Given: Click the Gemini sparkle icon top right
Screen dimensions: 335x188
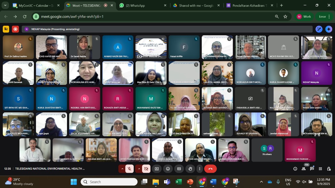Looking at the screenshot, I should pos(329,29).
